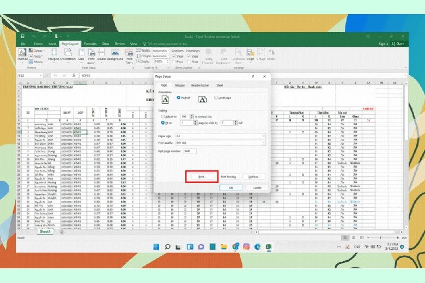Click Sign in at top right

pyautogui.click(x=383, y=44)
